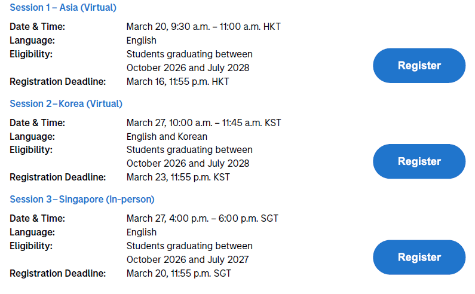Click Register for Session 2 Korea
This screenshot has width=475, height=294.
tap(419, 161)
